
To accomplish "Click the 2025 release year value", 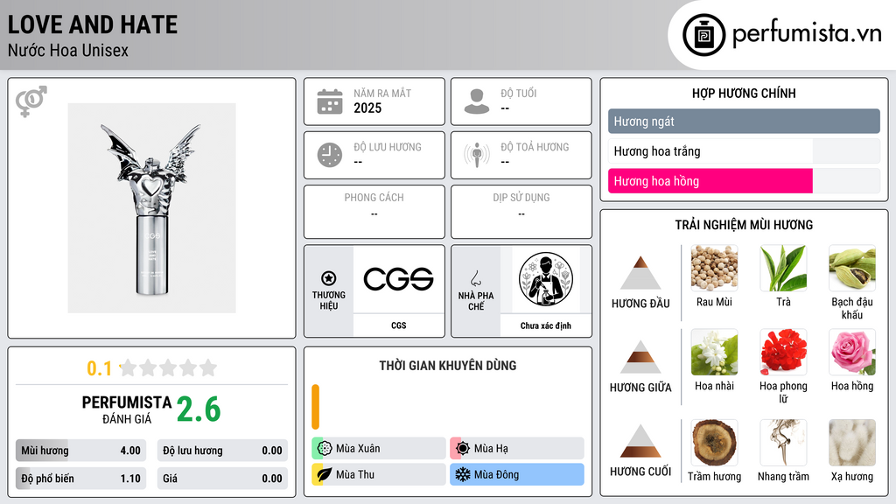I will (367, 108).
